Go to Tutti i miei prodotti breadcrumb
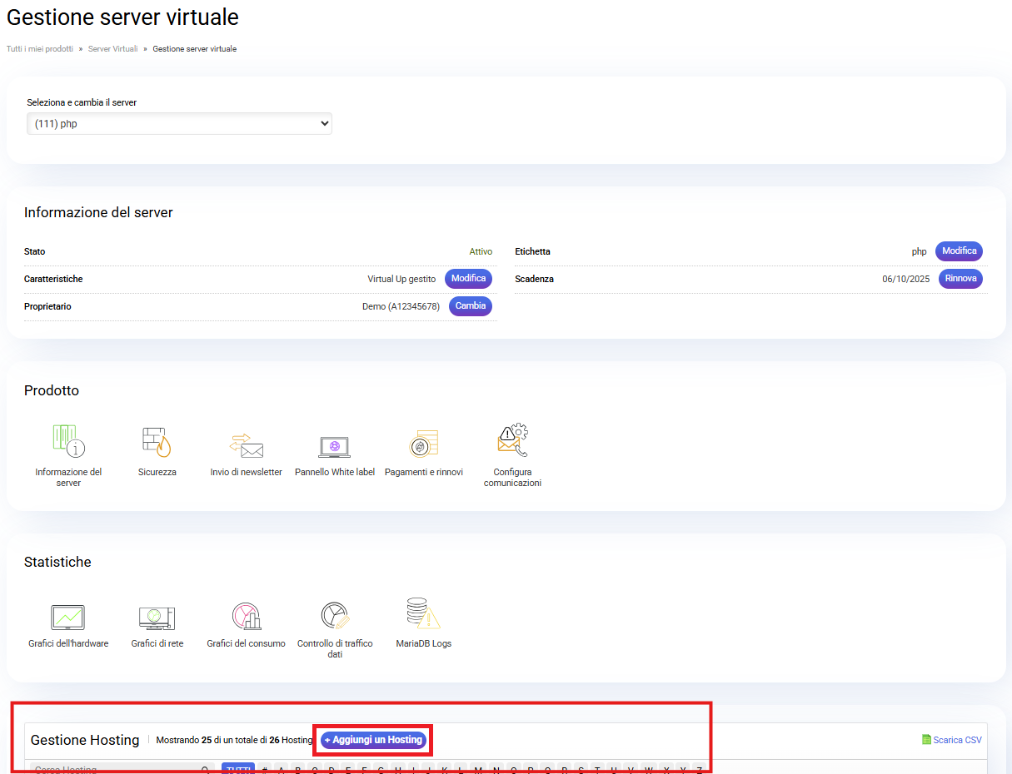 40,49
